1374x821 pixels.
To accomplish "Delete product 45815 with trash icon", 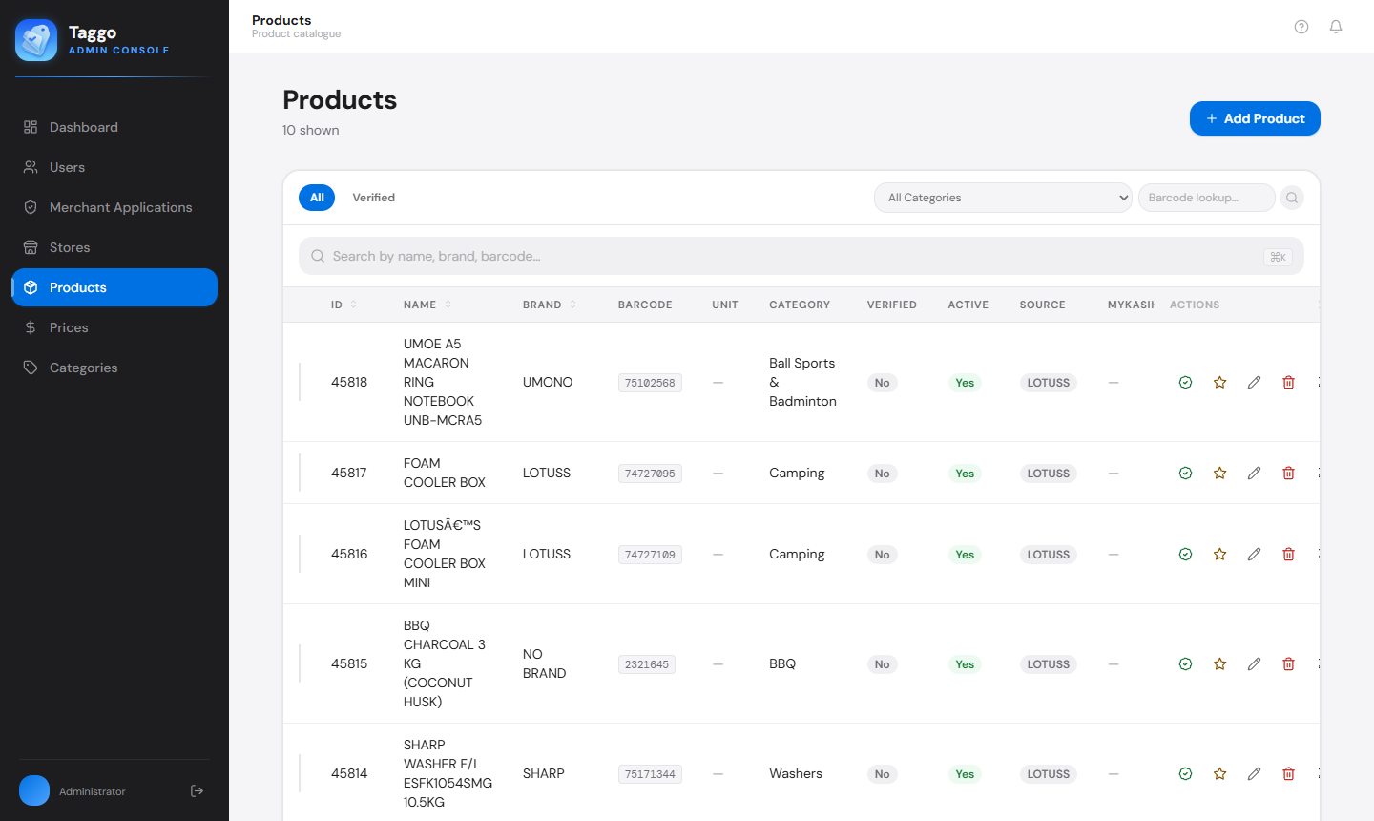I will point(1288,663).
